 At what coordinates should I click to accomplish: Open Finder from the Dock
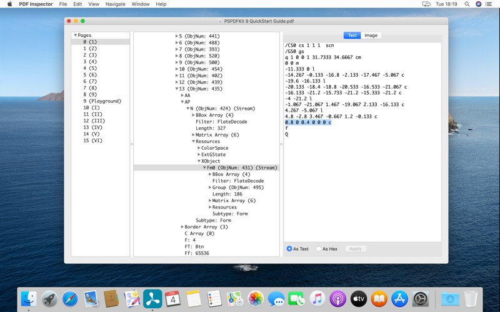(x=29, y=299)
